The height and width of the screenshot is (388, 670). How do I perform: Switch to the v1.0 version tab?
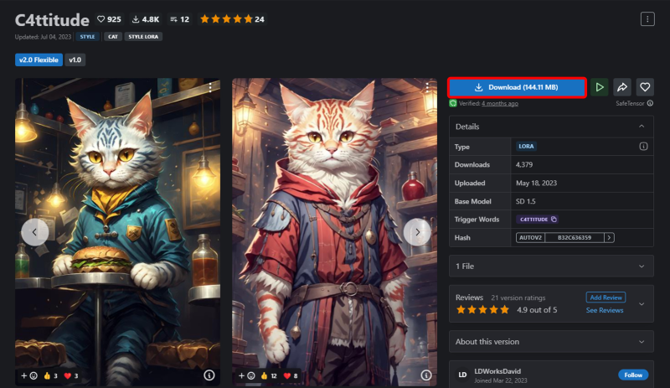(x=75, y=59)
